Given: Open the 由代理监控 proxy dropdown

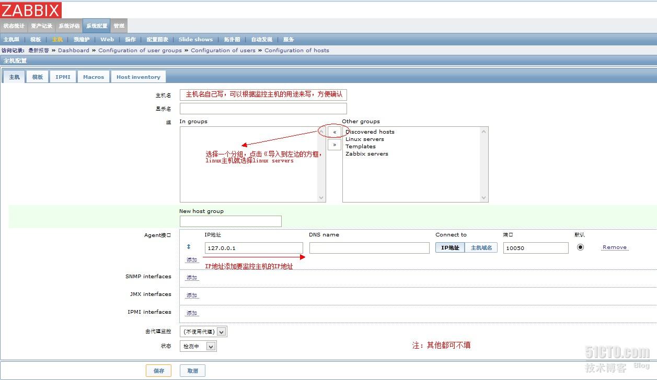Looking at the screenshot, I should click(x=203, y=331).
